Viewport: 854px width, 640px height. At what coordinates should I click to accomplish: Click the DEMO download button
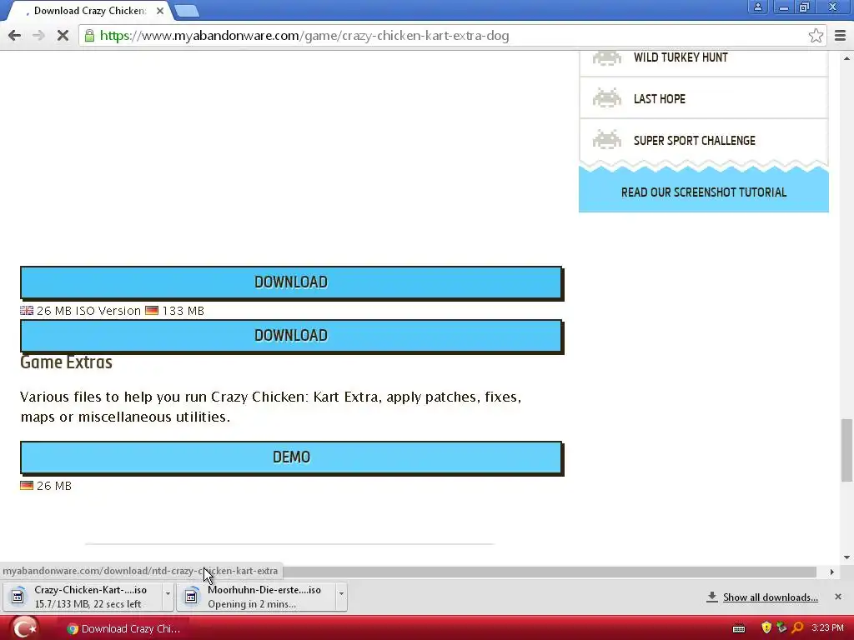point(291,457)
